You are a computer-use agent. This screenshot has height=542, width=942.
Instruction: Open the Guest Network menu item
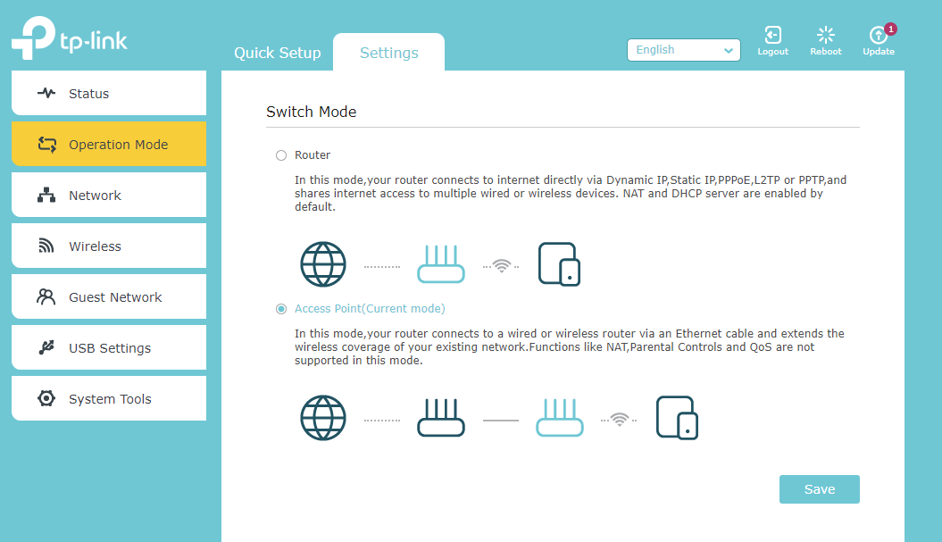point(109,296)
